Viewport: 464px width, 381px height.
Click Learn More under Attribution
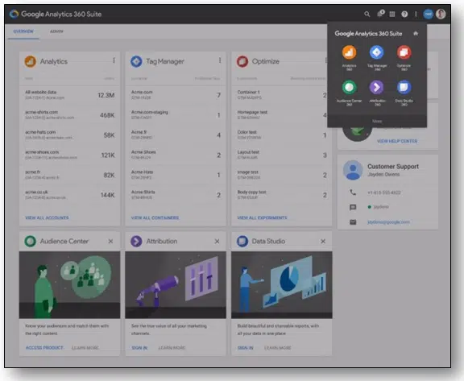172,348
